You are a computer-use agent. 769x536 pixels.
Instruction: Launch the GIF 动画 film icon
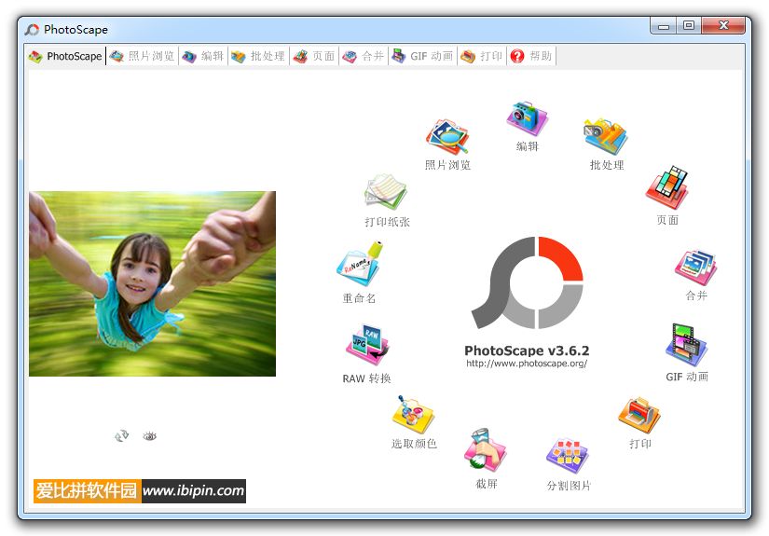tap(687, 344)
